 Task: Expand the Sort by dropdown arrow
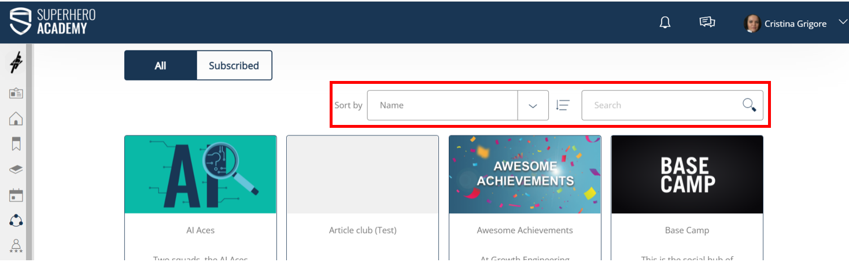[x=533, y=105]
